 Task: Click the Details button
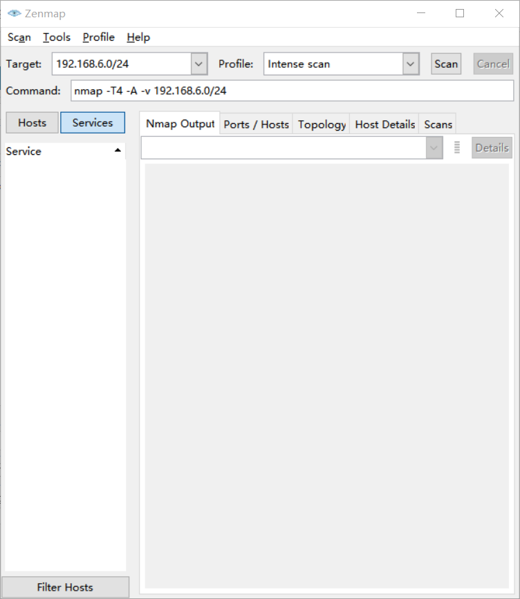tap(492, 147)
